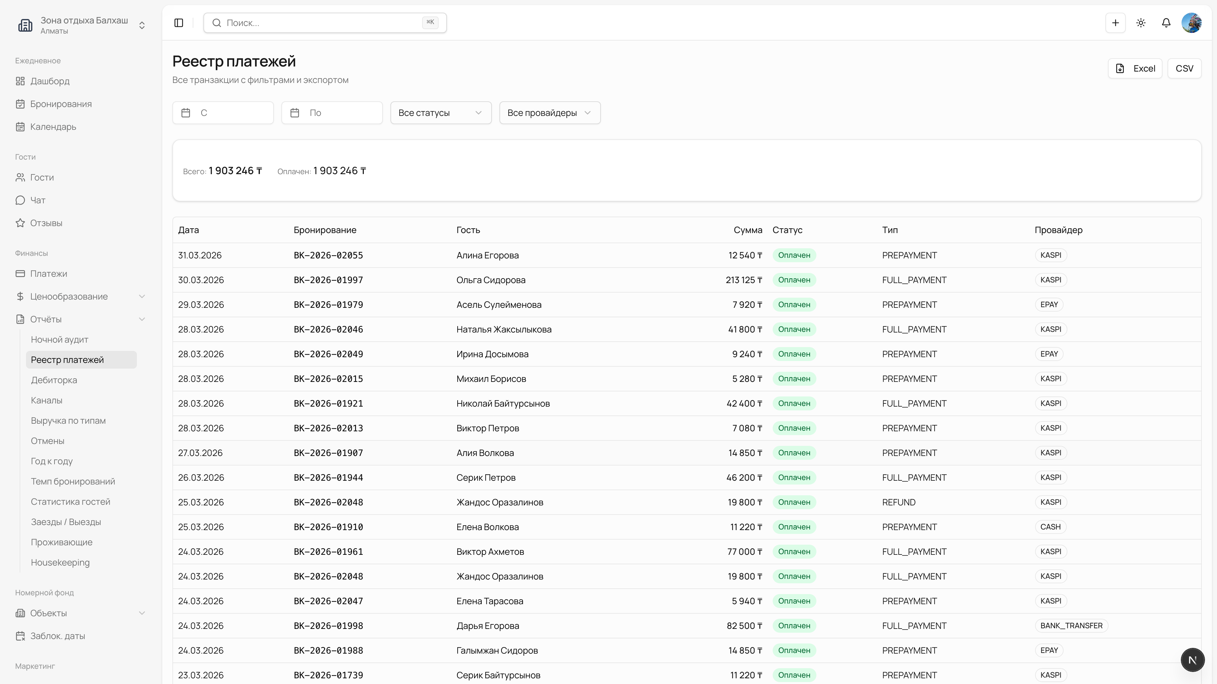Switch theme with the sun icon

(x=1141, y=23)
